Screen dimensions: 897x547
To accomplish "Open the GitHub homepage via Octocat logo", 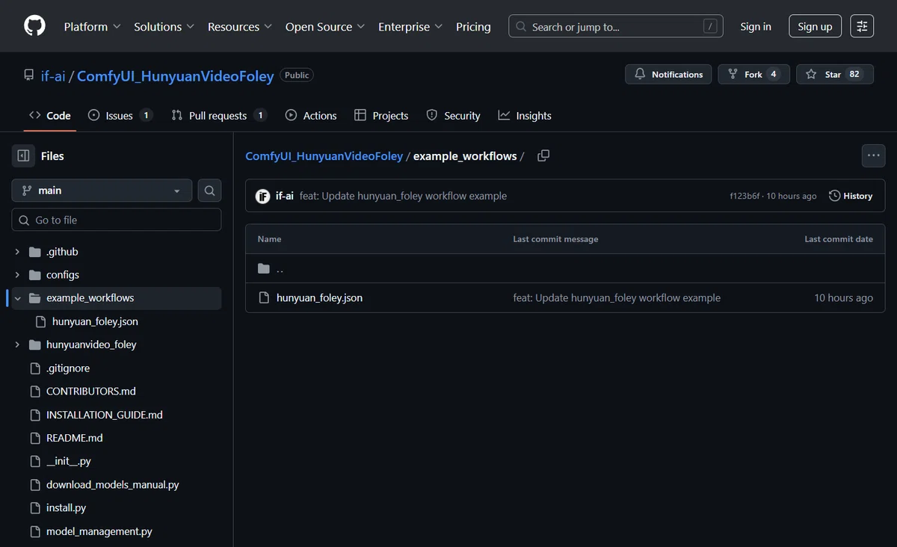I will pos(34,26).
